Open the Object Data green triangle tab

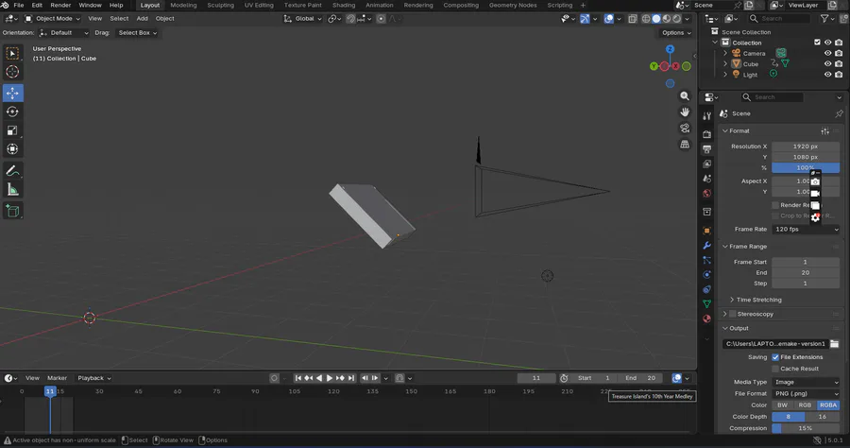click(706, 303)
